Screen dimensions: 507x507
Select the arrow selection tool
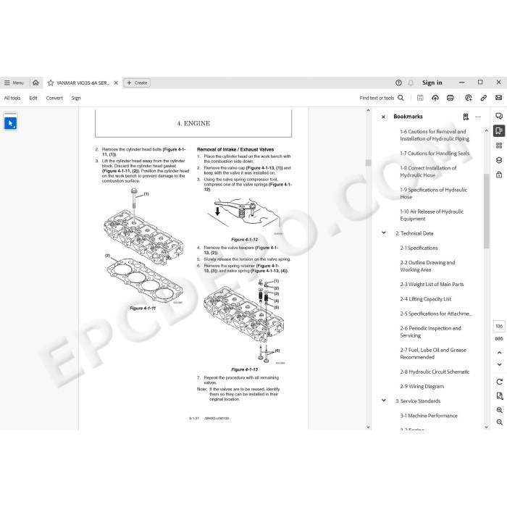pos(11,123)
